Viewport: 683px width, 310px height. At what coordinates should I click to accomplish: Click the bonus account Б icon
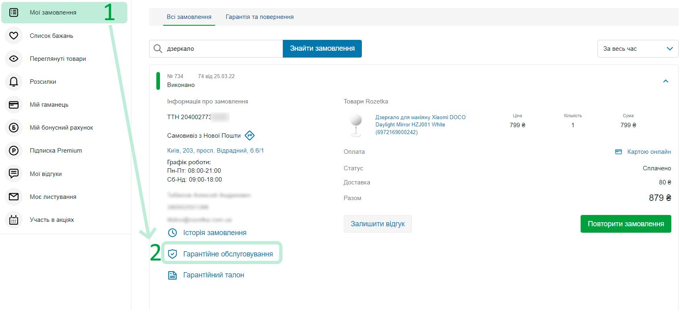click(14, 128)
